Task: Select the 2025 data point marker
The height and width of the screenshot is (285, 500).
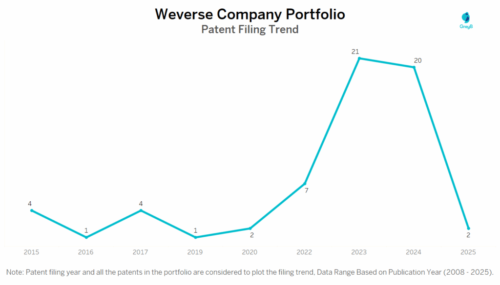Action: click(468, 228)
